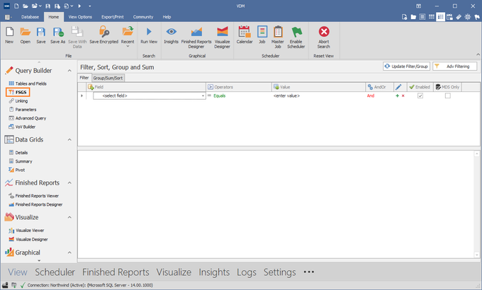Collapse the Graphical sidebar section
The image size is (482, 290).
[69, 253]
